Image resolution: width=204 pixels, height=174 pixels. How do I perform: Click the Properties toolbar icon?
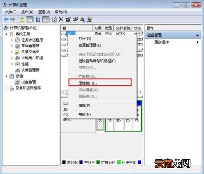click(68, 19)
